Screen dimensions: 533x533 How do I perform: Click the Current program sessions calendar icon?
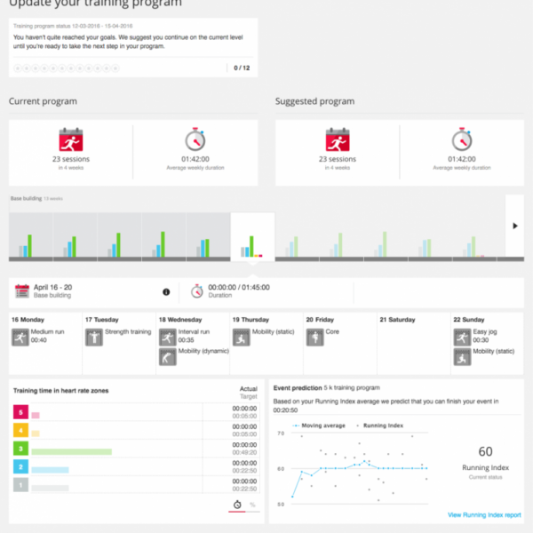(70, 140)
